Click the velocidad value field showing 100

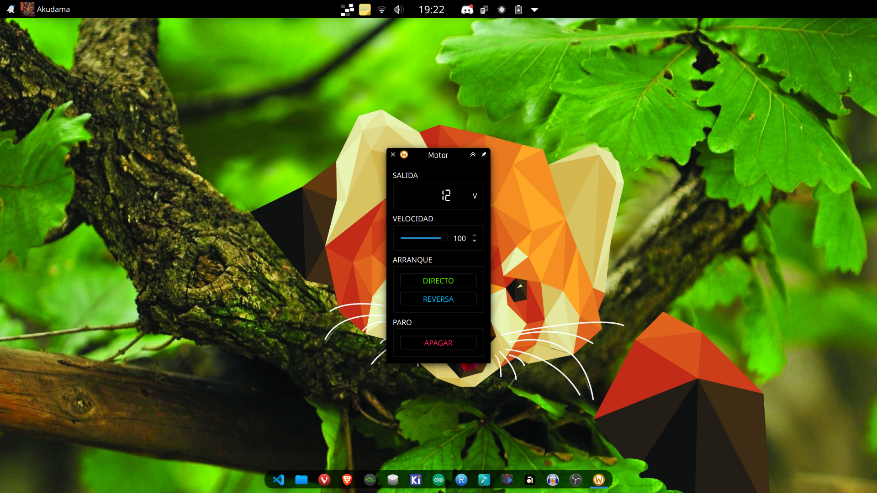[459, 238]
